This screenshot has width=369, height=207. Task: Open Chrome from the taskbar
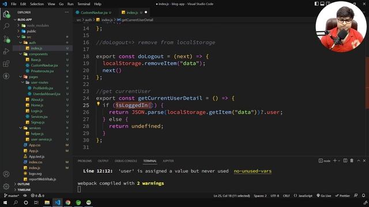68,202
